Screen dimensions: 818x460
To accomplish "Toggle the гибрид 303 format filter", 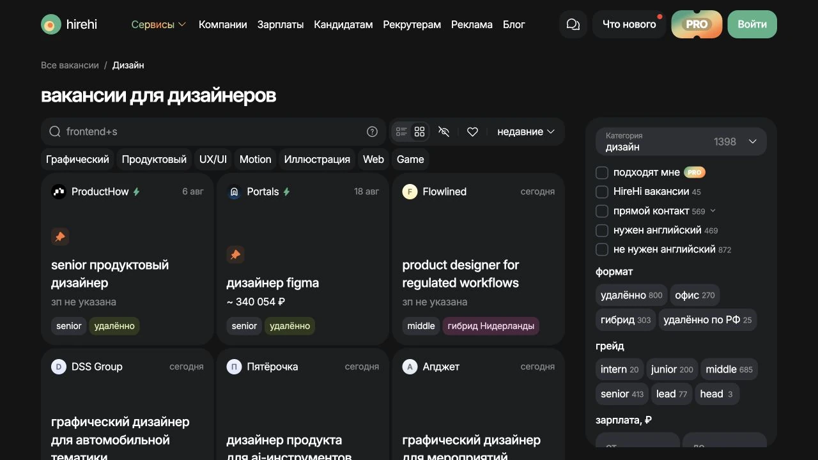I will click(x=626, y=320).
